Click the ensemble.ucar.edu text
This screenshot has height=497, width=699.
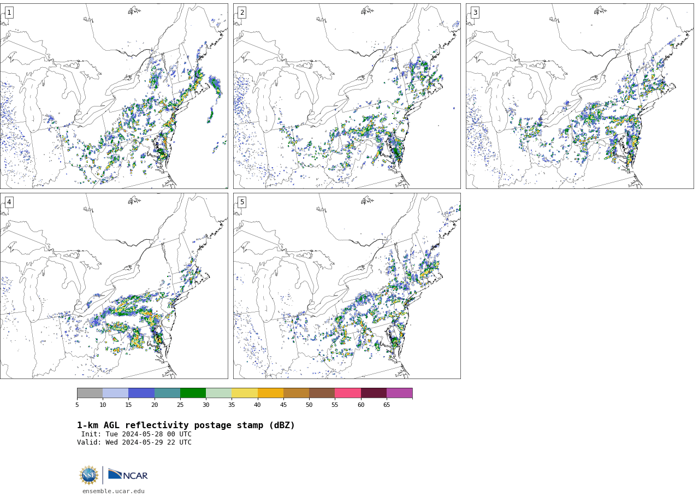(114, 491)
